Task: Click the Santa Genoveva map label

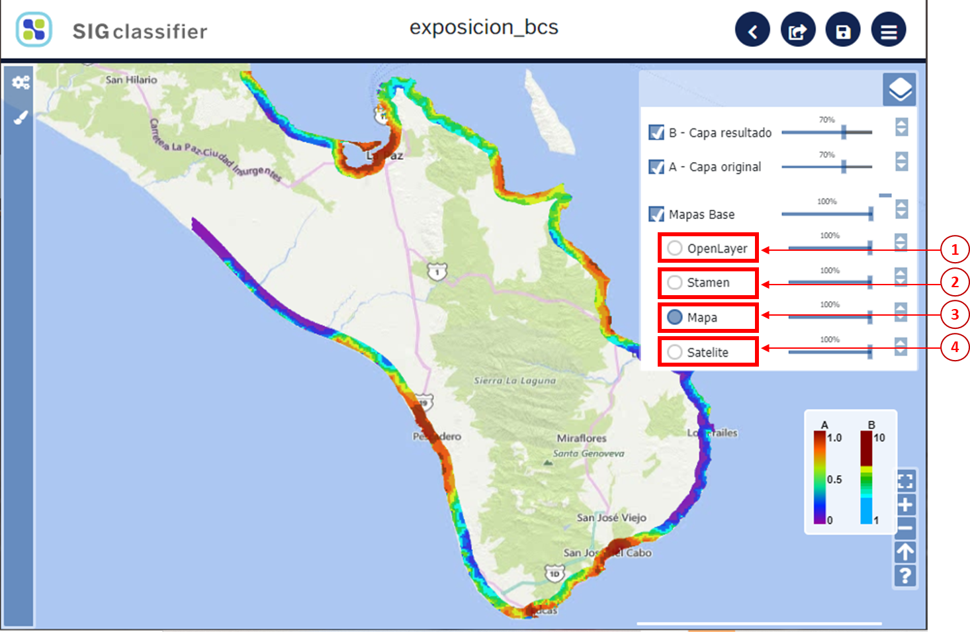Action: pyautogui.click(x=588, y=453)
